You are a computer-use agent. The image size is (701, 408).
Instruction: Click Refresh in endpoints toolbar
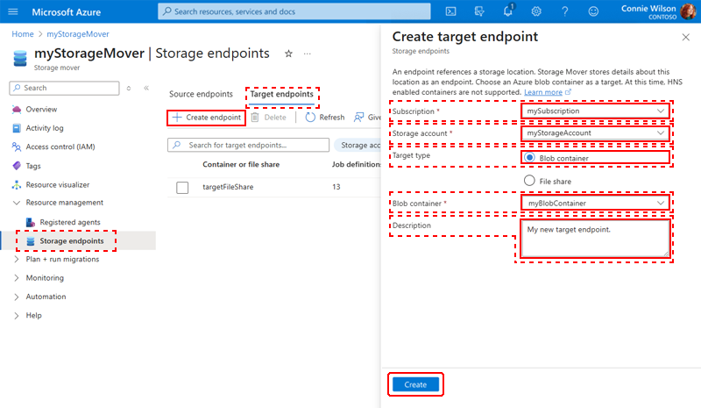point(325,118)
